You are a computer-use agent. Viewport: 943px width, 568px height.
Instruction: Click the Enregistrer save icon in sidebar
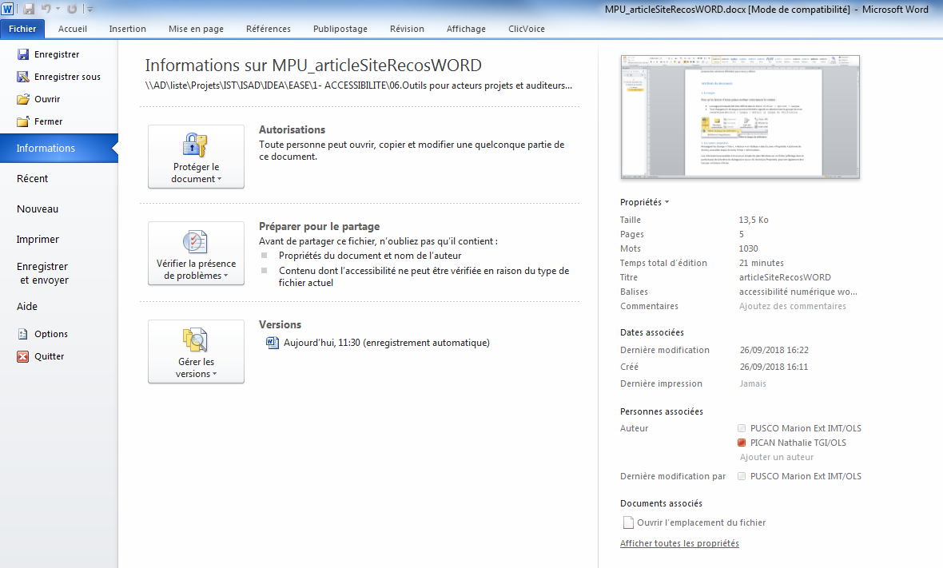(x=23, y=54)
